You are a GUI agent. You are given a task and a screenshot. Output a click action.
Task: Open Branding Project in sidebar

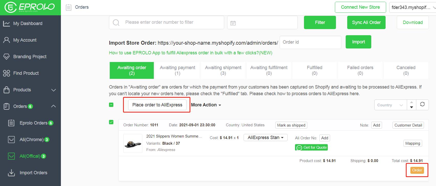[30, 57]
